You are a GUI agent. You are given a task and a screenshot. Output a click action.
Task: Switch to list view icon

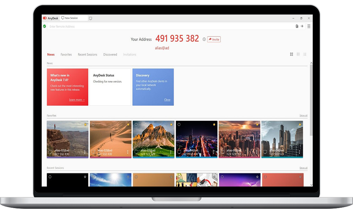coord(305,54)
